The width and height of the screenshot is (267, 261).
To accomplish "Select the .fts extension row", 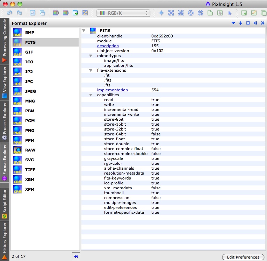I will click(173, 85).
